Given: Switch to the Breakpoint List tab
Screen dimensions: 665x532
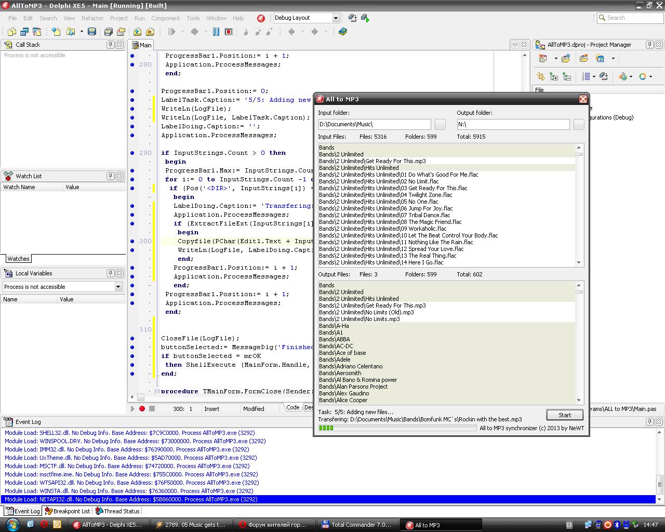Looking at the screenshot, I should pos(68,511).
